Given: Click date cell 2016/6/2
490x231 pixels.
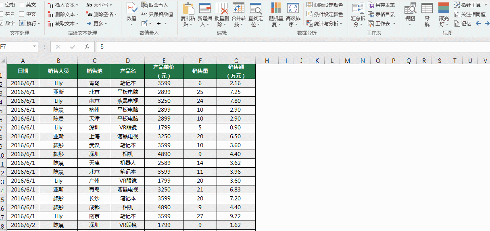Looking at the screenshot, I should tap(23, 225).
